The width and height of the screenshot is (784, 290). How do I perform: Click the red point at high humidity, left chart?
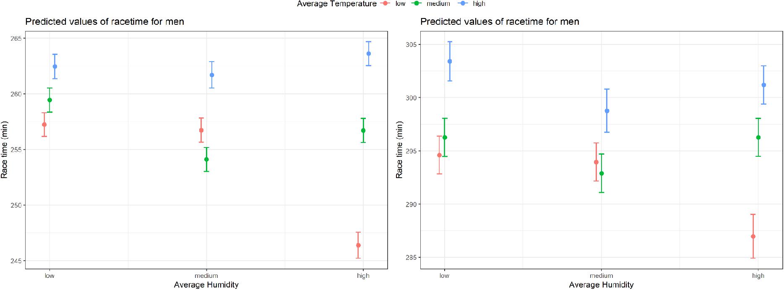pyautogui.click(x=358, y=245)
